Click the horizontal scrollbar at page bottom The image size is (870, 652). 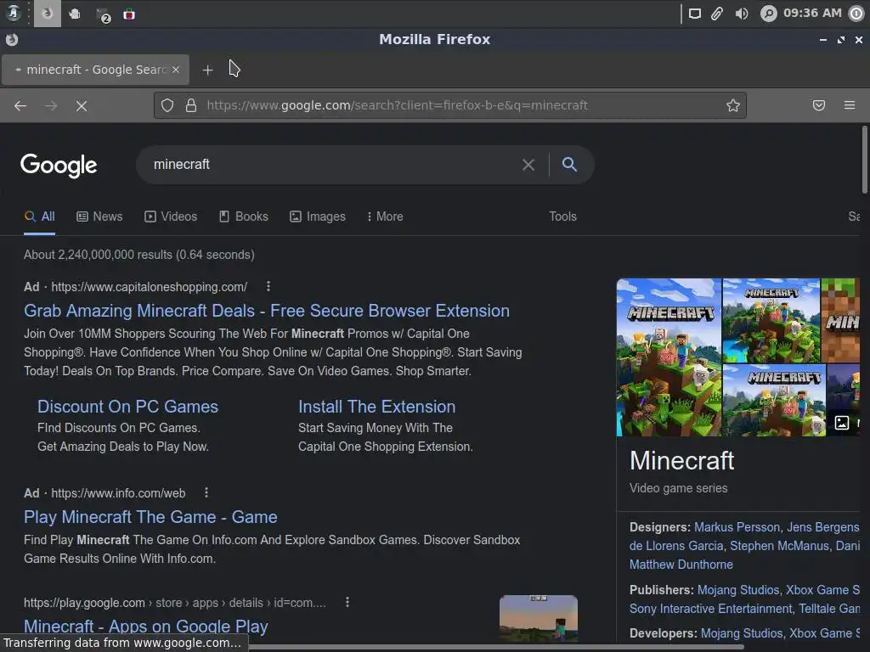496,647
